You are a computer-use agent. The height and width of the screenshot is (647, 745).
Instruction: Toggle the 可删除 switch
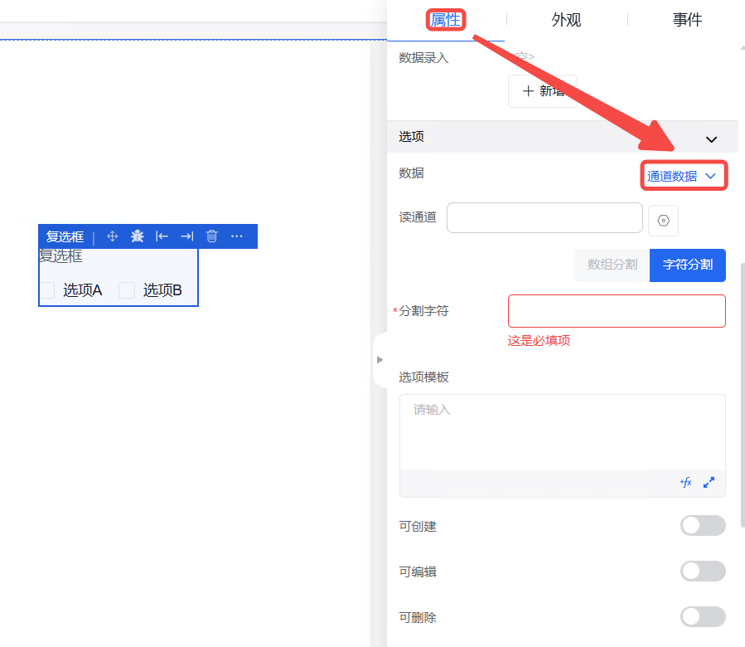click(x=703, y=617)
